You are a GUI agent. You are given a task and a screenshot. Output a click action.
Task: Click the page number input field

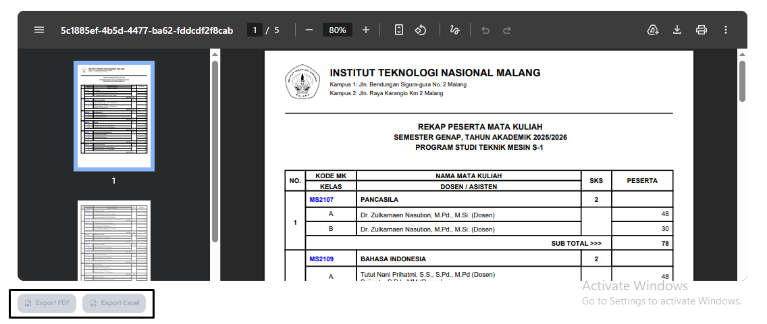click(x=255, y=30)
